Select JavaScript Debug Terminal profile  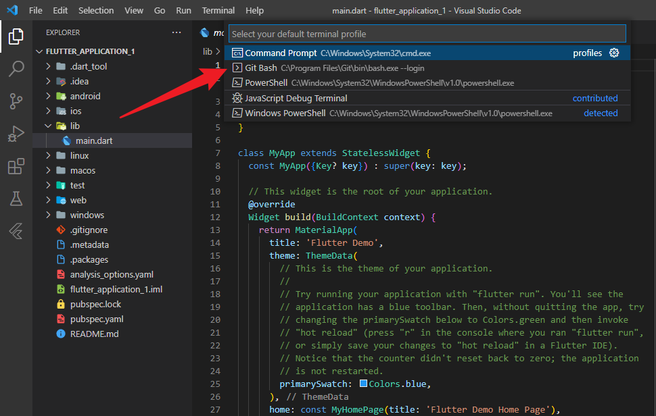(x=427, y=98)
